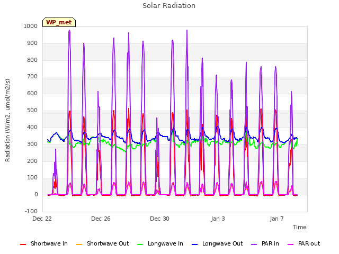339x254 pixels.
Task: Toggle the PAR in legend entry
Action: click(x=265, y=243)
